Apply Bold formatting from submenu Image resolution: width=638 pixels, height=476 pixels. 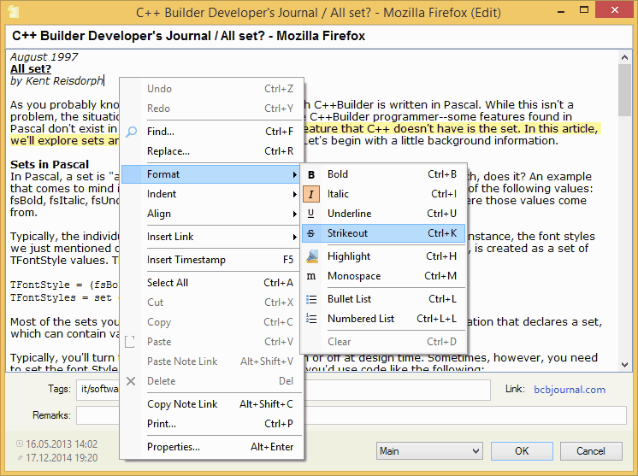click(x=384, y=174)
